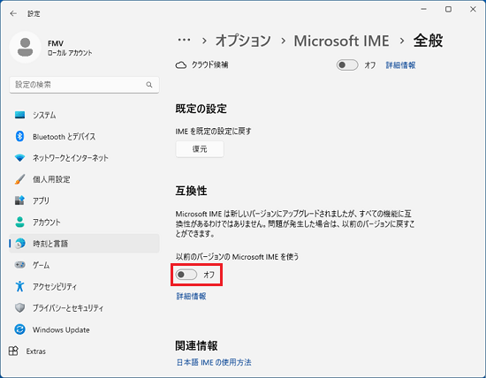Viewport: 486px width, 378px height.
Task: Open Extras in sidebar
Action: (x=36, y=352)
